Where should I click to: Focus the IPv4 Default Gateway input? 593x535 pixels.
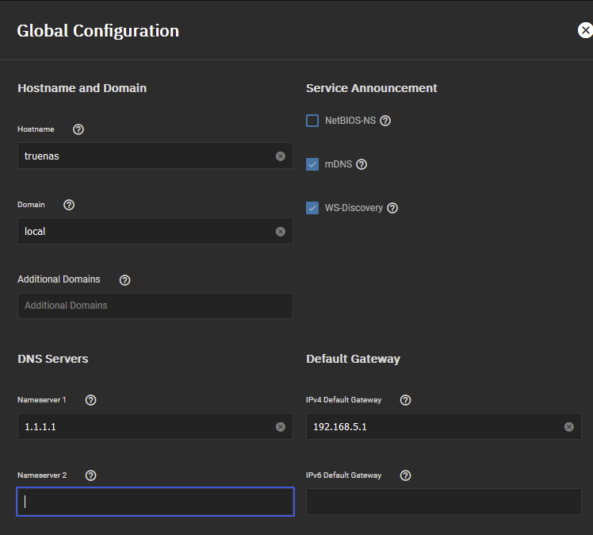pos(444,426)
